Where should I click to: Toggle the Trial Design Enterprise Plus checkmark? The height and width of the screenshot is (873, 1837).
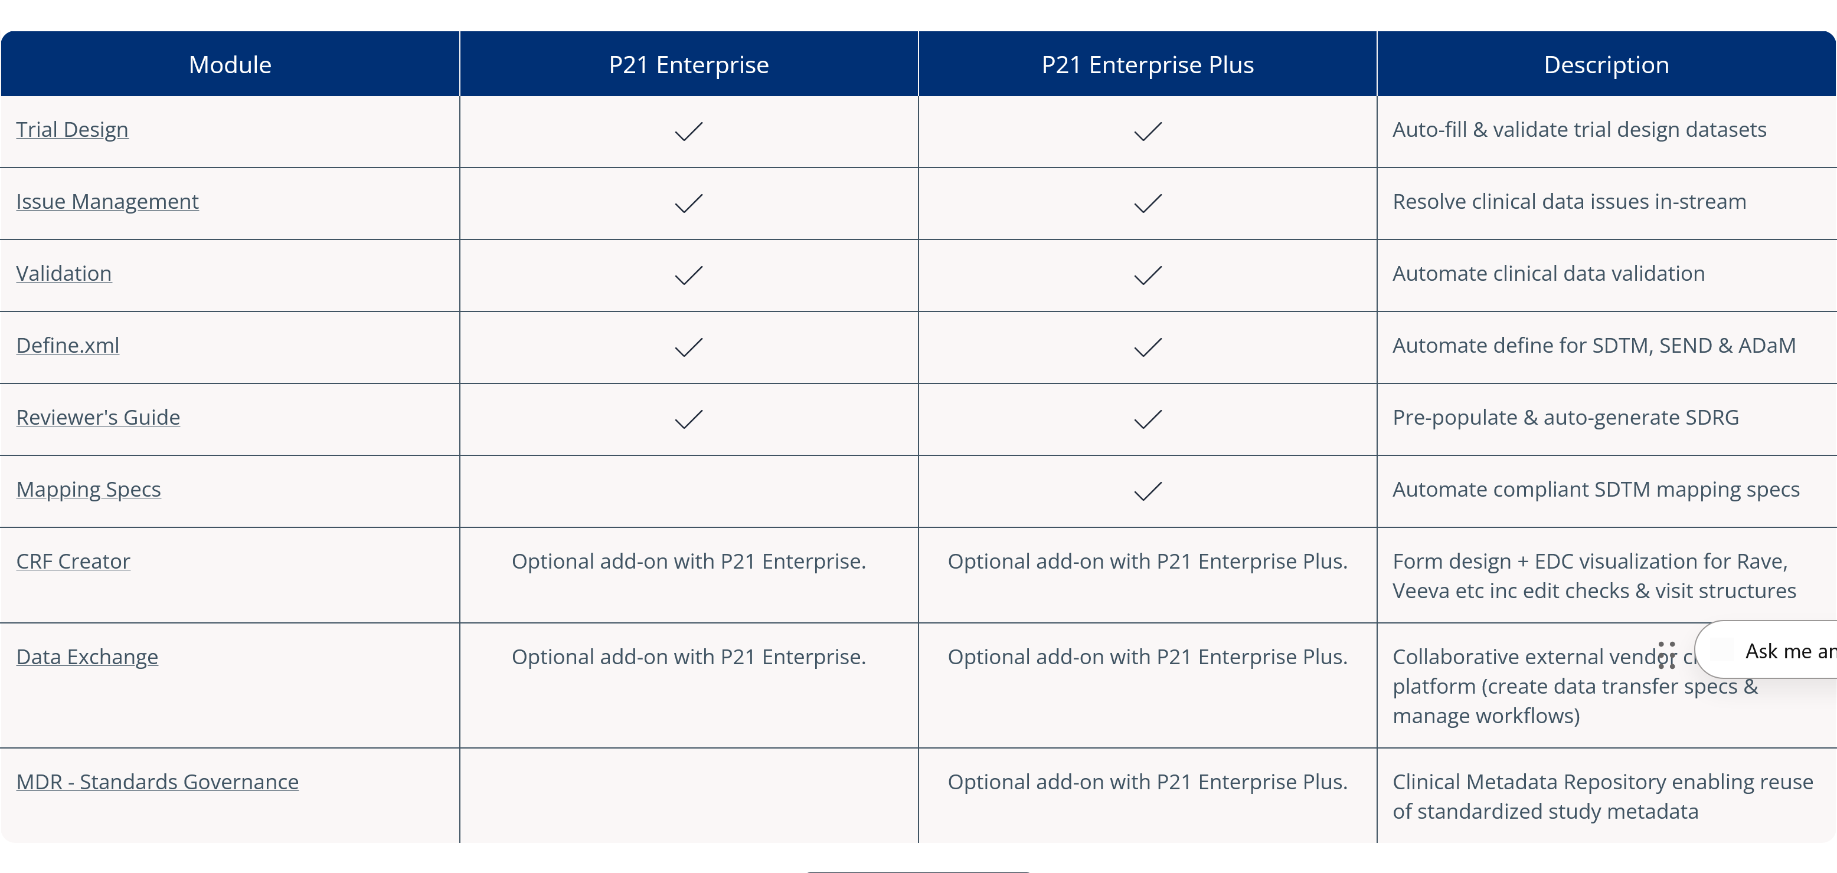point(1147,131)
